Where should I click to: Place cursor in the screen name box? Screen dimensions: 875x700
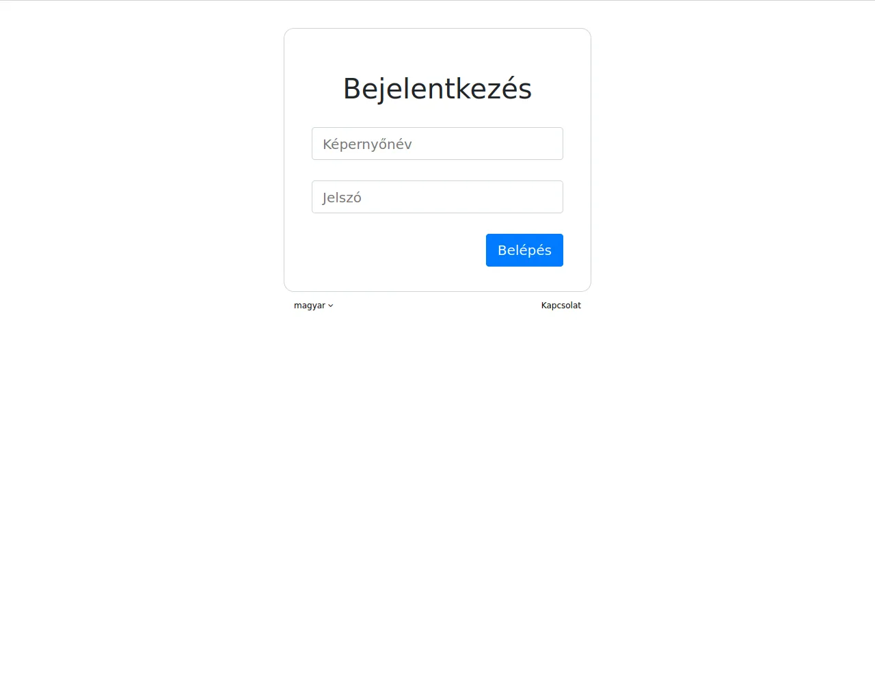pyautogui.click(x=437, y=144)
